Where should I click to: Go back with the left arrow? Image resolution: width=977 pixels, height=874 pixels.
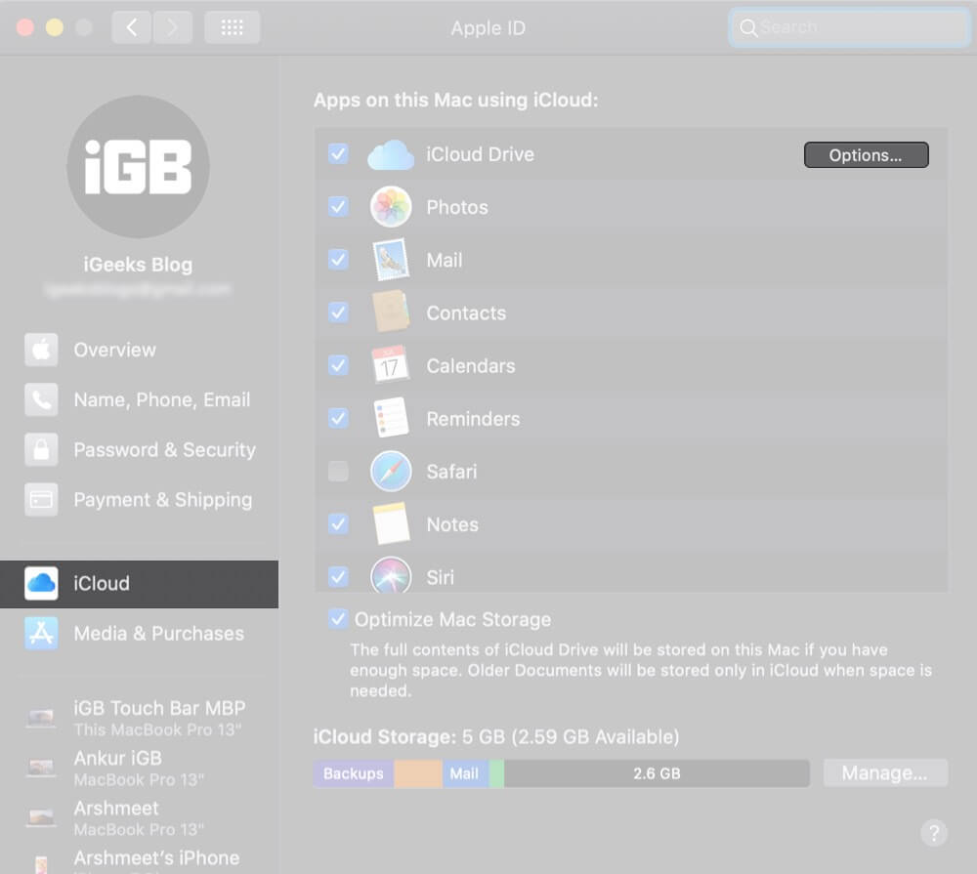click(132, 27)
